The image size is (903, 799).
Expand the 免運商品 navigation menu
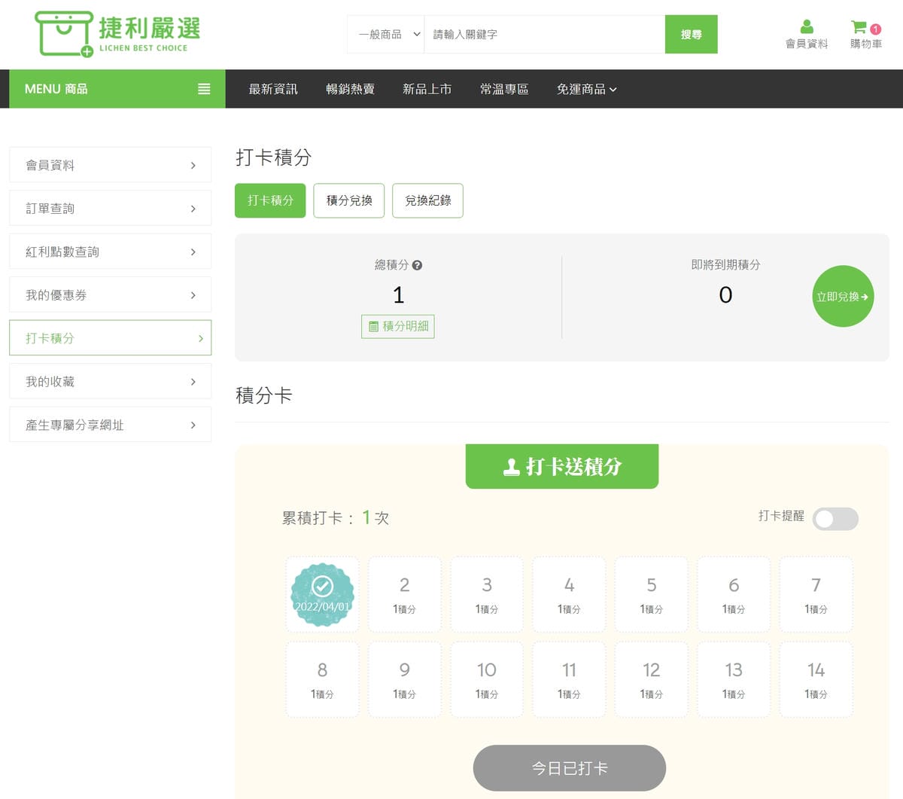pyautogui.click(x=587, y=89)
